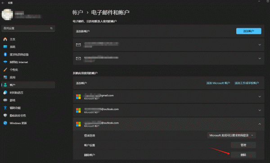The width and height of the screenshot is (270, 163).
Task: Click the time and language globe icon
Action: (5, 93)
